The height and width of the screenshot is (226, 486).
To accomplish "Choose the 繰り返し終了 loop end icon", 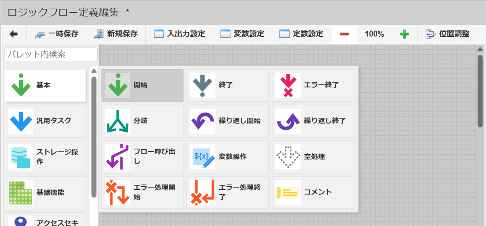I will tap(288, 121).
